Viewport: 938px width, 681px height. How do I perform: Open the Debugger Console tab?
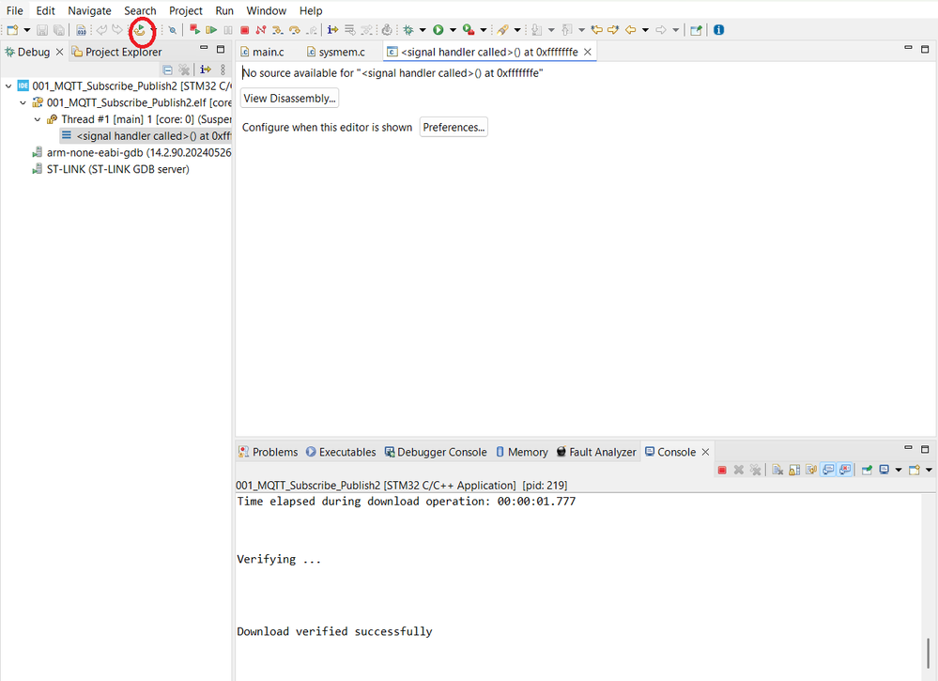click(436, 452)
